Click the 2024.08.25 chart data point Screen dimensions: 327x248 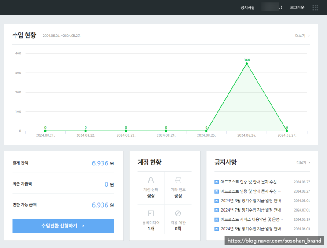206,131
